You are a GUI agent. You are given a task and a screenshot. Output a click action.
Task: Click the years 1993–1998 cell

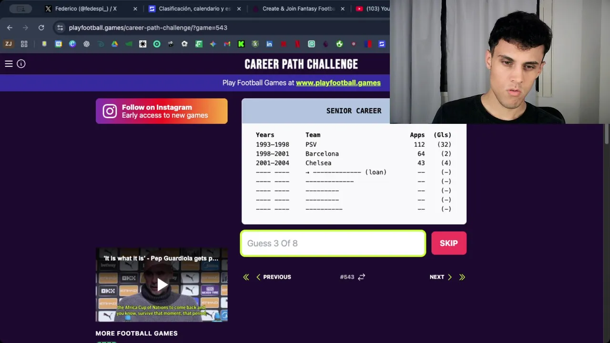[273, 144]
